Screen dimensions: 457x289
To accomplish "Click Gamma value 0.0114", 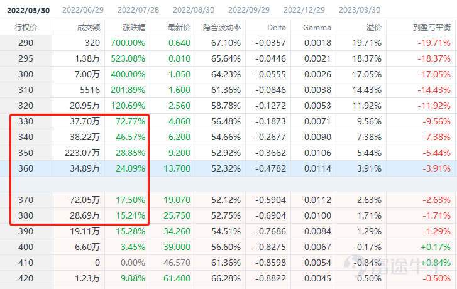I will (317, 168).
